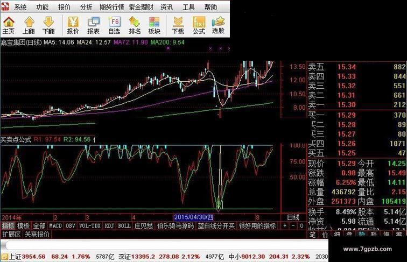Click the 卖一 price 15.30
This screenshot has width=407, height=262.
pos(347,105)
